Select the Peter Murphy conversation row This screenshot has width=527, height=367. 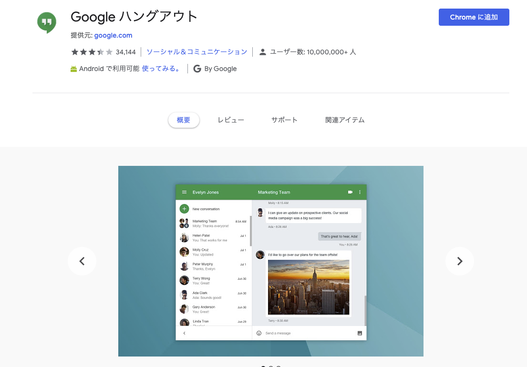(x=213, y=266)
